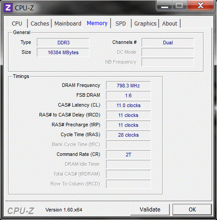This screenshot has height=220, width=217.
Task: Show the About tab
Action: [x=169, y=24]
